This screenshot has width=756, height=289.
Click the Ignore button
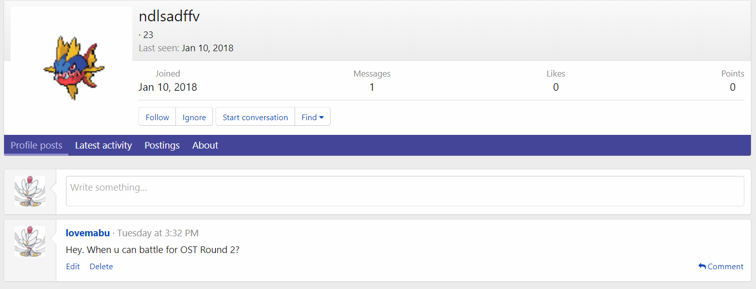point(194,117)
